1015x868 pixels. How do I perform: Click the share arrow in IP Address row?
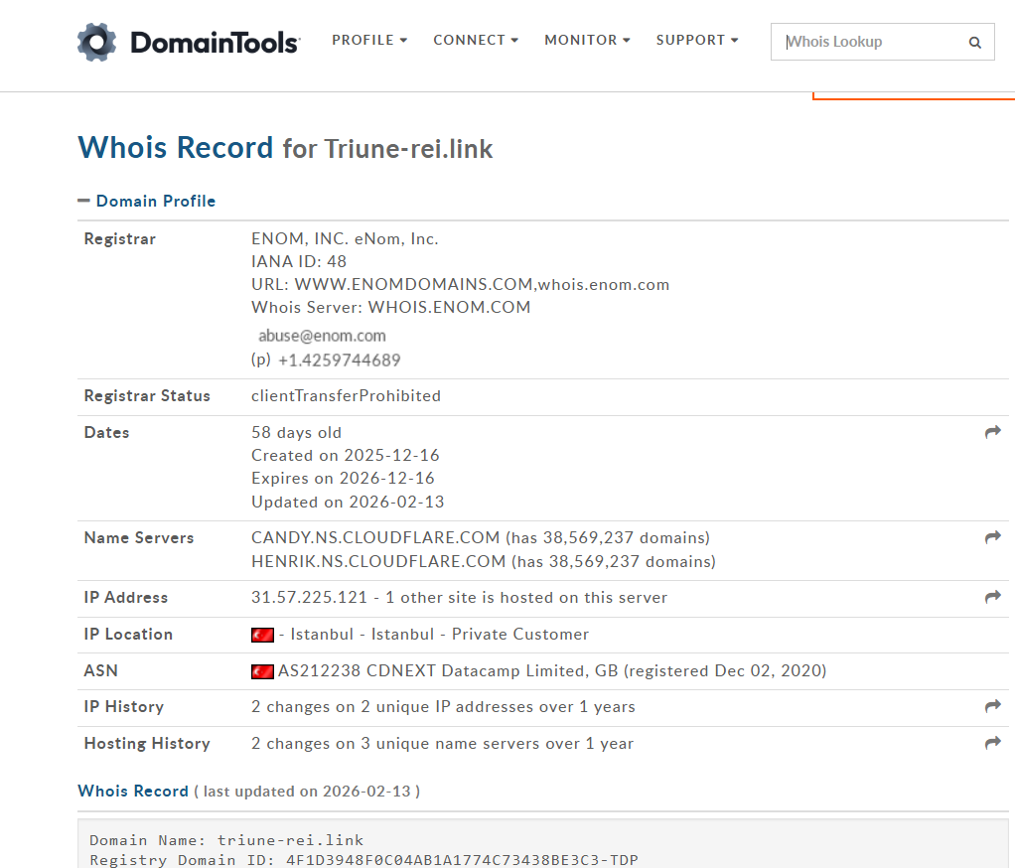(993, 597)
